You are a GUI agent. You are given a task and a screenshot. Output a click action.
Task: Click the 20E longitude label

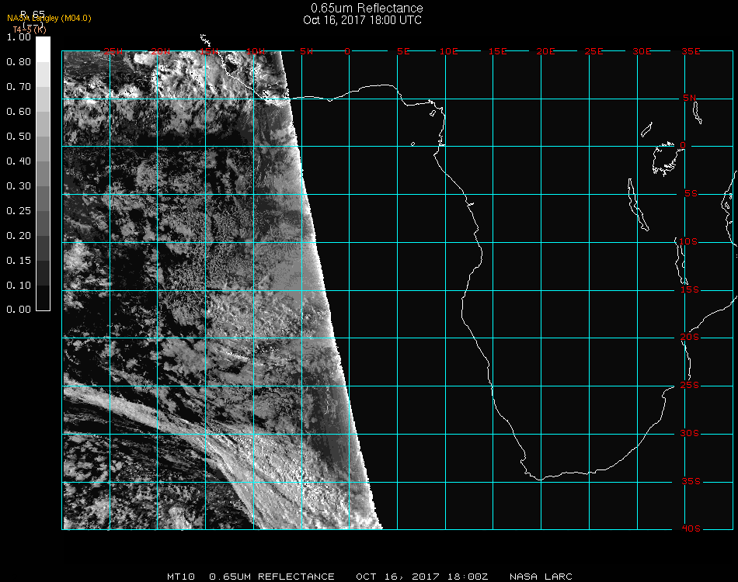(545, 51)
